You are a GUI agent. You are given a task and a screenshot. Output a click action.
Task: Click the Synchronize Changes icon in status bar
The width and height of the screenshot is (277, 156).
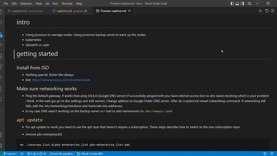point(22,154)
